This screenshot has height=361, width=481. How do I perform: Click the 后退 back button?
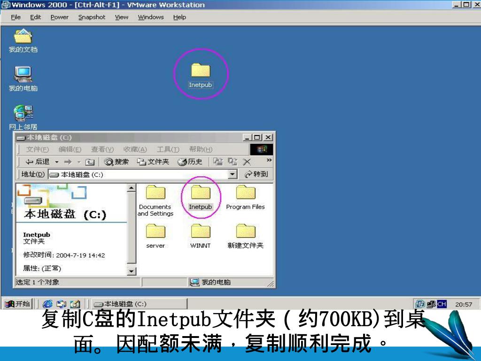[38, 162]
